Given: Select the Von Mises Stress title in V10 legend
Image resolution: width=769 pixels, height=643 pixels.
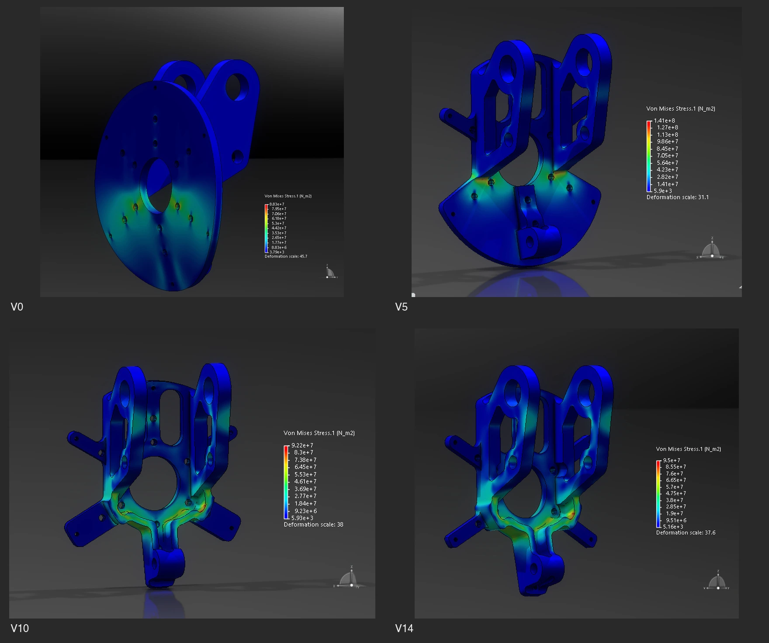Looking at the screenshot, I should pos(319,433).
